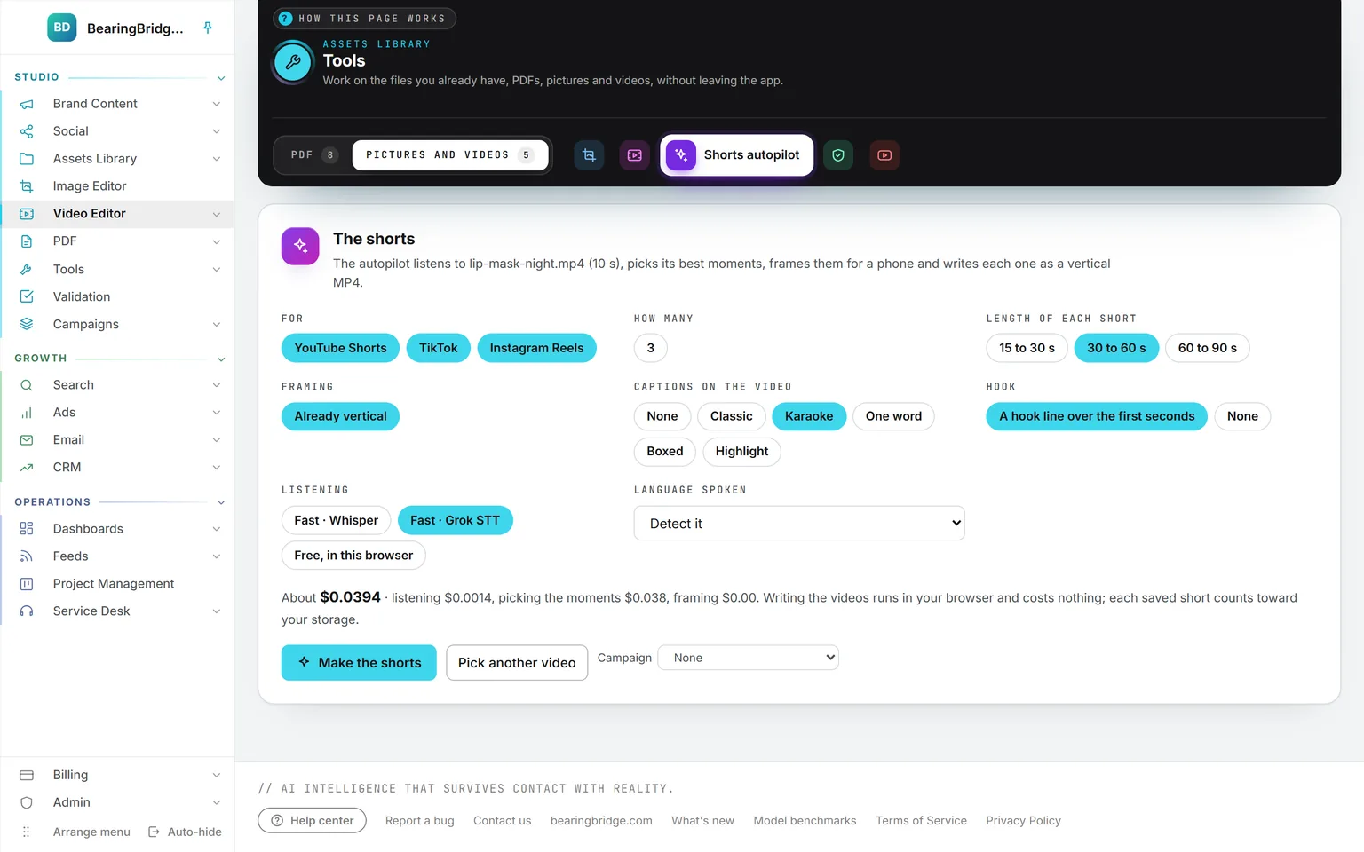Open How this page works help
Screen dimensions: 1364x852
click(364, 19)
